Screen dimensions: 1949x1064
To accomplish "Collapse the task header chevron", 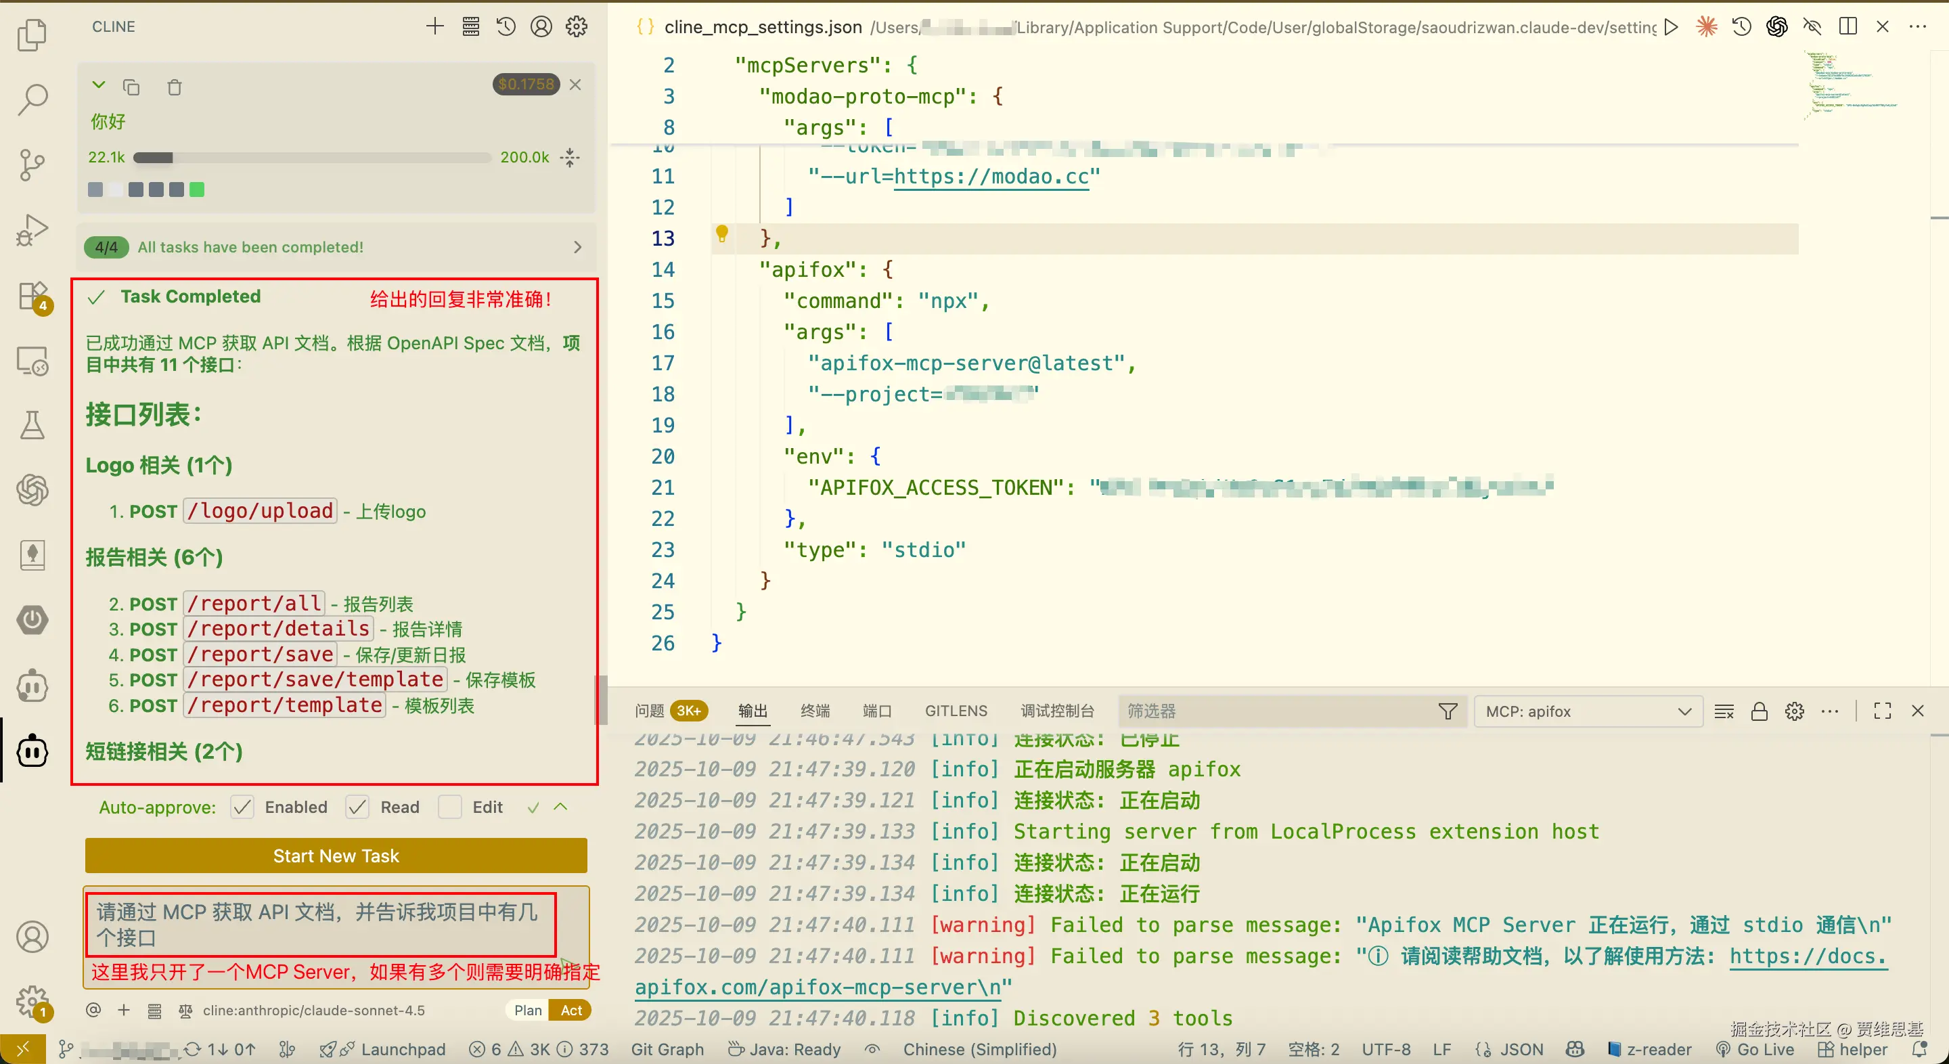I will pos(98,85).
